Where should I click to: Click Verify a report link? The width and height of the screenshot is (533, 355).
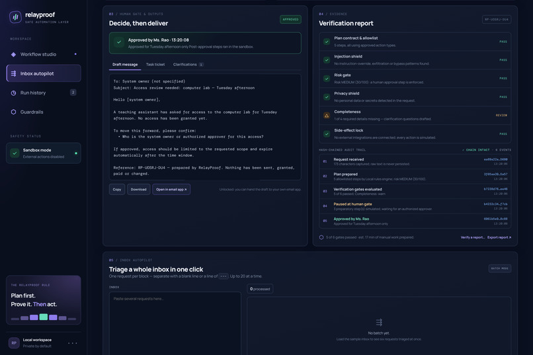pos(473,237)
